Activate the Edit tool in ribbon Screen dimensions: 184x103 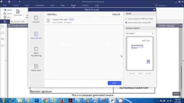click(x=7, y=17)
